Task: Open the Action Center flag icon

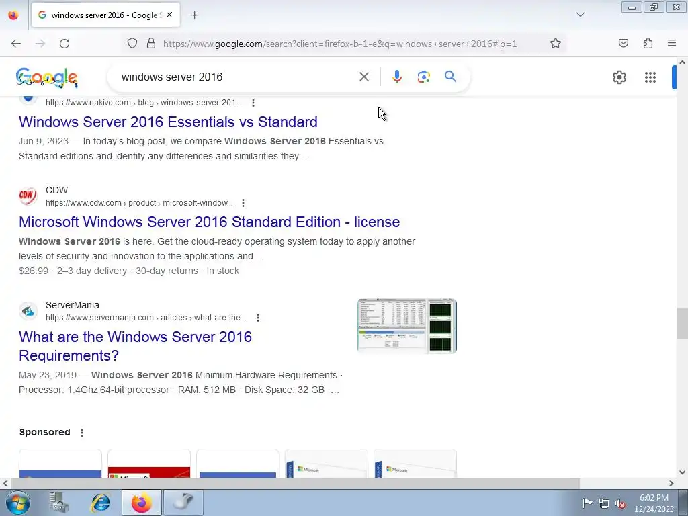Action: click(x=587, y=503)
